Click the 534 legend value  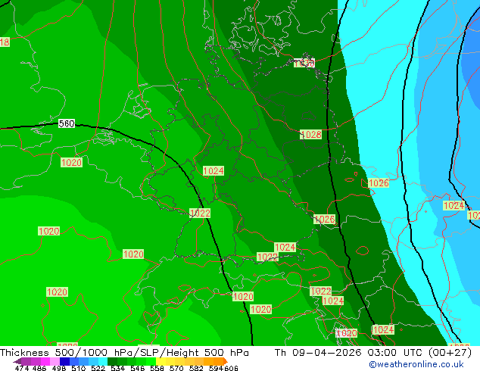(x=117, y=368)
